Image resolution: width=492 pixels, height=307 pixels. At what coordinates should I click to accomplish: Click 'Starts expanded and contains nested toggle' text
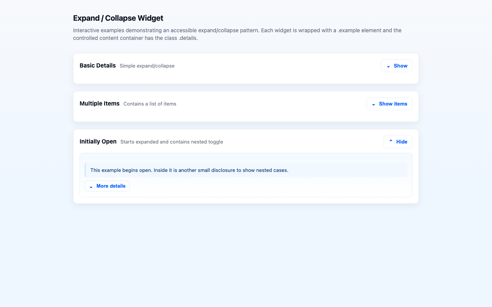171,142
